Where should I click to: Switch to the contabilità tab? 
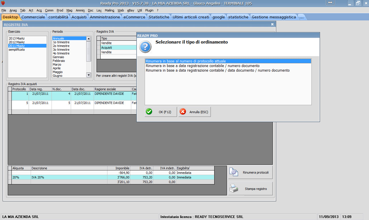tap(58, 17)
